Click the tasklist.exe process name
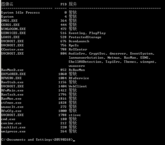Screen dimensions: 165x145 coord(13,127)
